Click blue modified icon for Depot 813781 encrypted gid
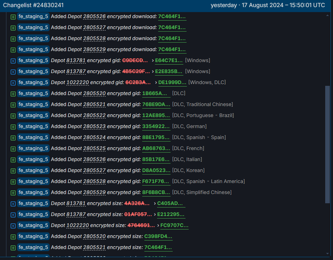 point(13,61)
